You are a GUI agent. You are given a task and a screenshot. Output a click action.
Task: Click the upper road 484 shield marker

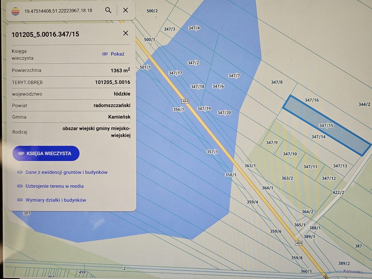pos(185,101)
